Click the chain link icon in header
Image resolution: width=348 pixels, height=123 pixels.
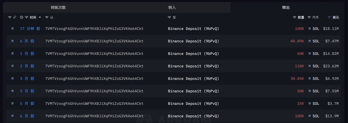(x=15, y=17)
